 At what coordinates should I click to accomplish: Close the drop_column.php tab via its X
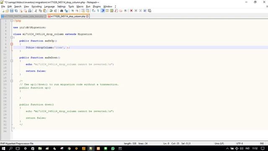88,16
